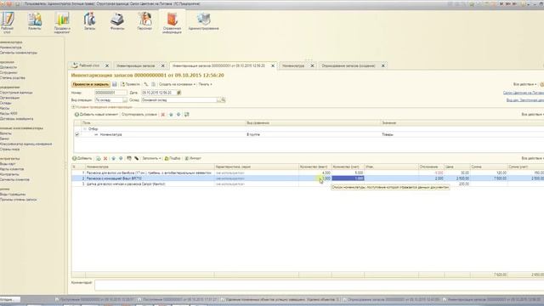544x306 pixels.
Task: Click the Подбор button
Action: click(173, 159)
